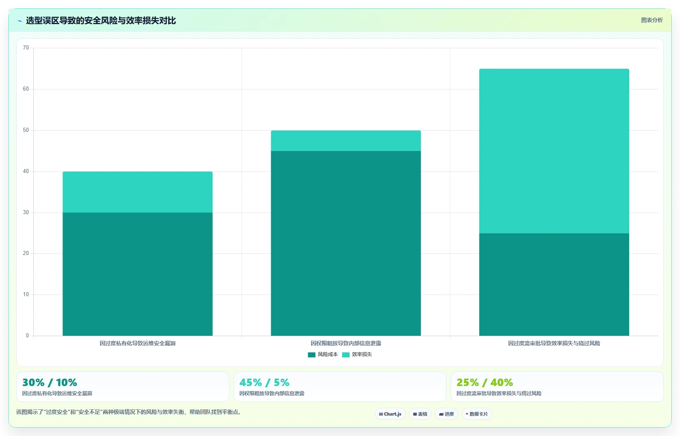
Task: Click the 效率损失 legend label
Action: (362, 354)
